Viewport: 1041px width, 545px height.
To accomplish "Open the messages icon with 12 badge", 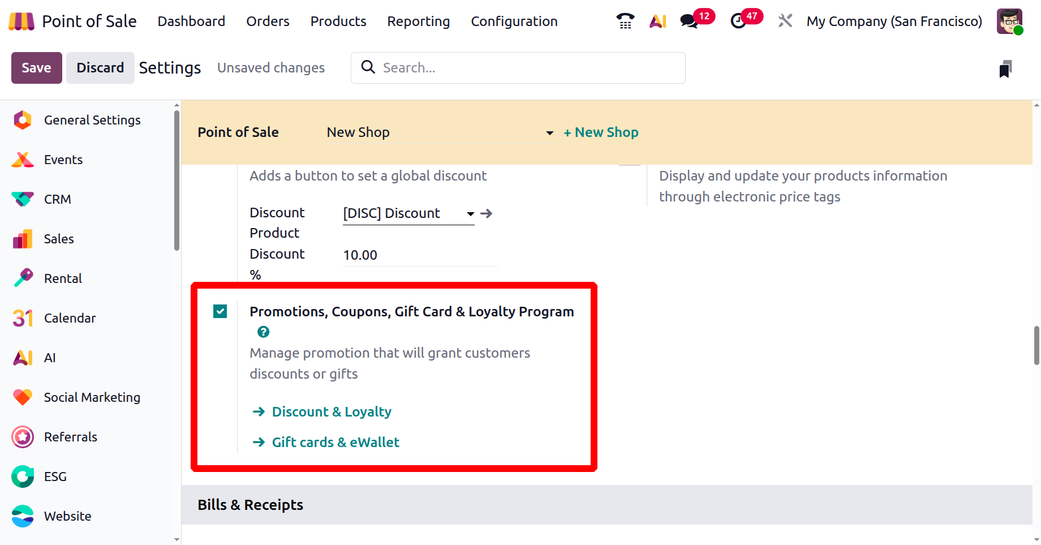I will [689, 22].
